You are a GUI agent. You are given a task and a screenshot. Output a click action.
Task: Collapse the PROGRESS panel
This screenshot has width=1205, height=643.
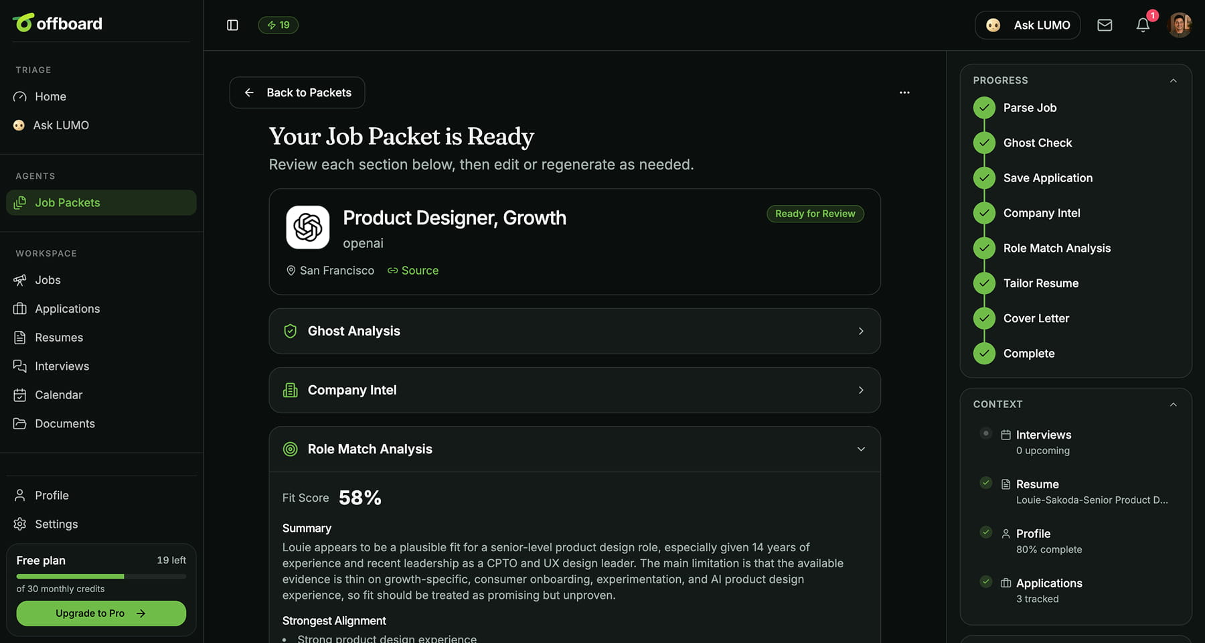1173,80
